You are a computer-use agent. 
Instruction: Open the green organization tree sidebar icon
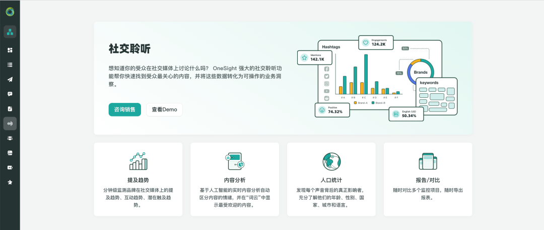10,32
